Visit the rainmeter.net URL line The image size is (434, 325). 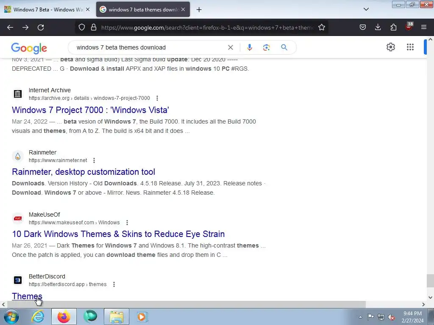(x=58, y=160)
